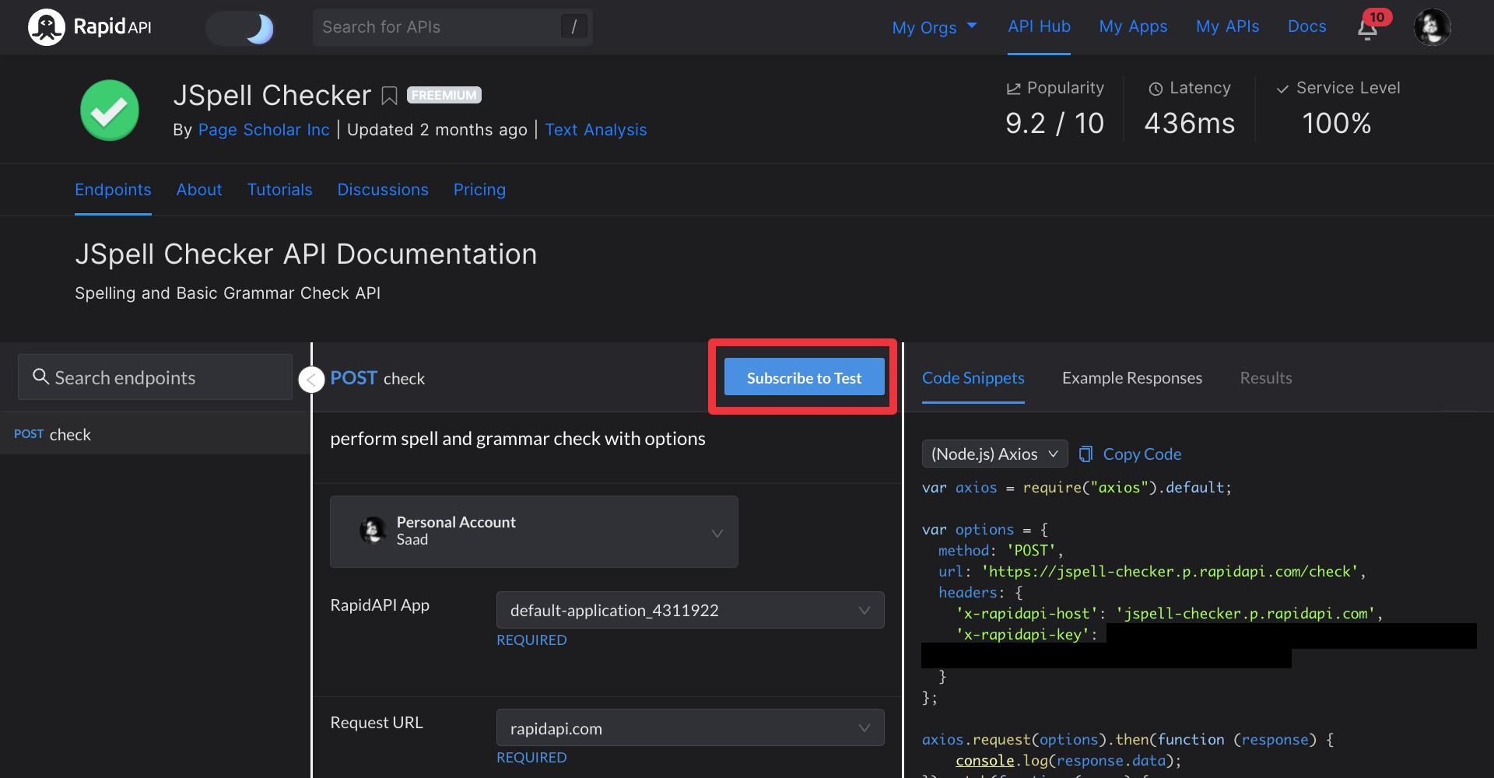Open the Code Snippets tab
The height and width of the screenshot is (778, 1494).
pos(973,378)
